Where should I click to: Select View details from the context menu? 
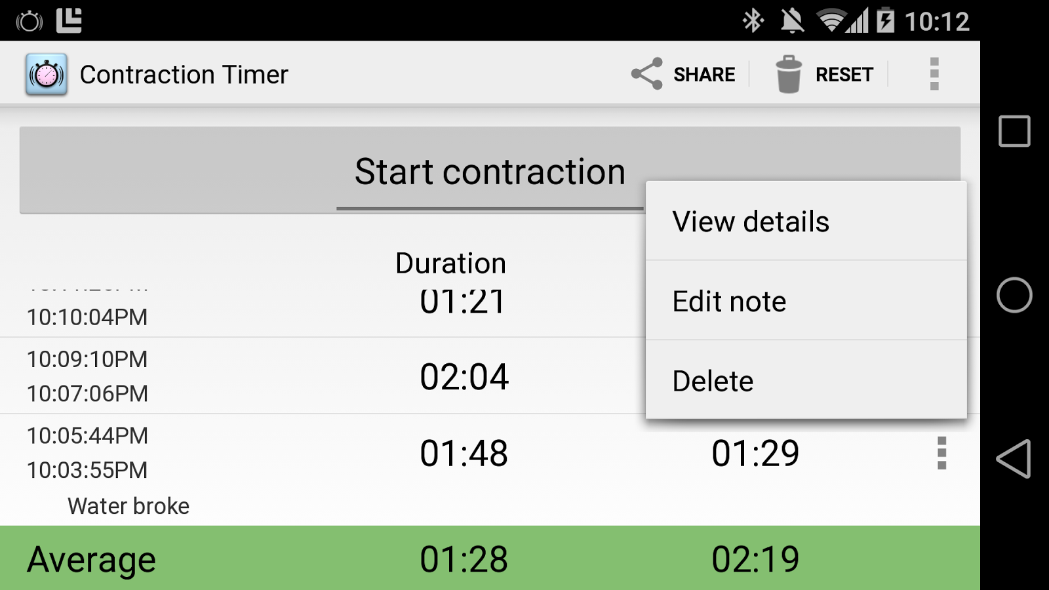(x=750, y=221)
